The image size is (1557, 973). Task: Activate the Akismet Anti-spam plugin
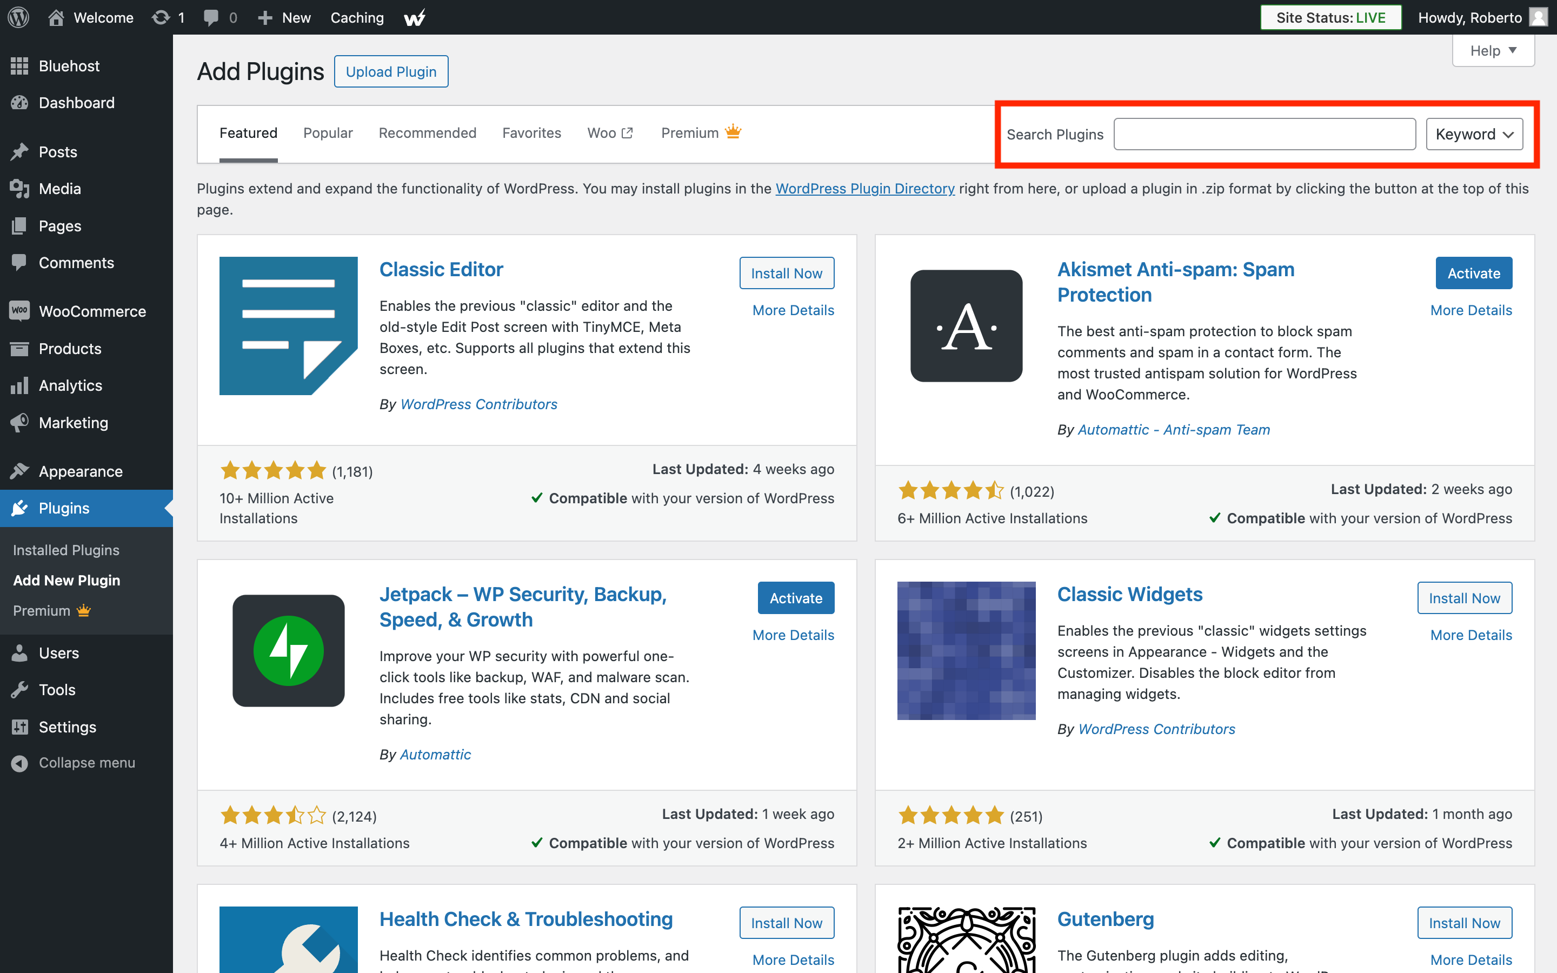[x=1473, y=273]
